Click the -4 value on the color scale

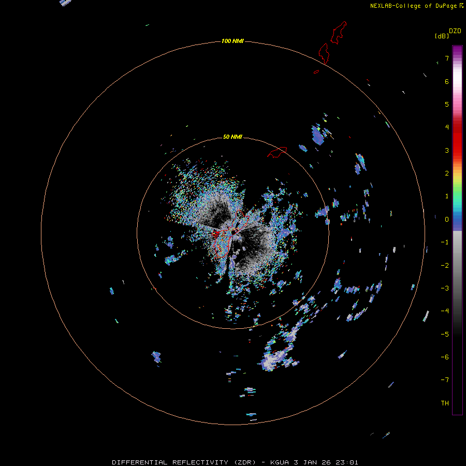click(x=445, y=311)
